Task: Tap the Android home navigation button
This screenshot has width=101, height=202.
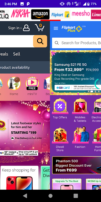Action: pos(50,196)
